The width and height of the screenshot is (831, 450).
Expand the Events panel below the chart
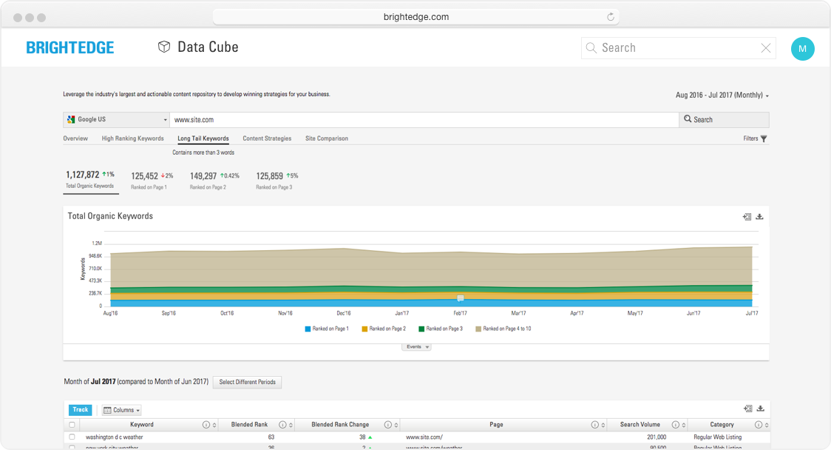(x=416, y=346)
